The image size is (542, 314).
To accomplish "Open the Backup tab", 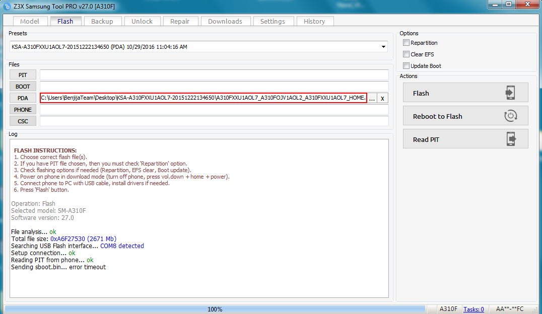I will [102, 21].
